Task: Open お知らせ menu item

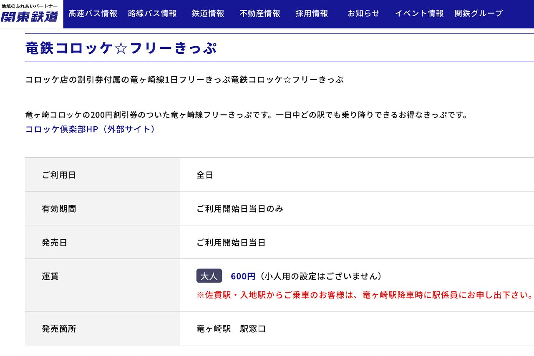Action: [x=363, y=13]
